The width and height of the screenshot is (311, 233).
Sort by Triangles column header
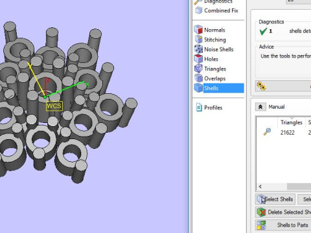tap(292, 122)
